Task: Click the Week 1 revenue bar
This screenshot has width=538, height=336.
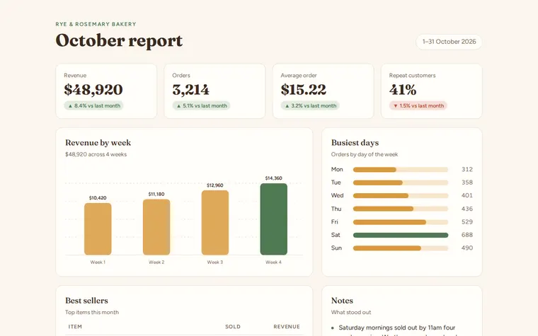Action: pos(98,228)
